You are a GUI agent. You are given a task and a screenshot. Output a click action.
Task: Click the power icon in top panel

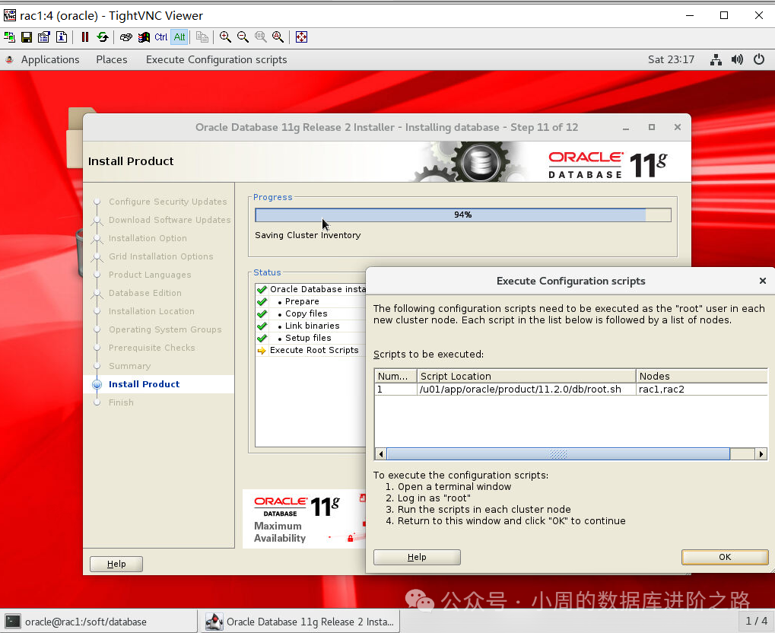coord(759,60)
